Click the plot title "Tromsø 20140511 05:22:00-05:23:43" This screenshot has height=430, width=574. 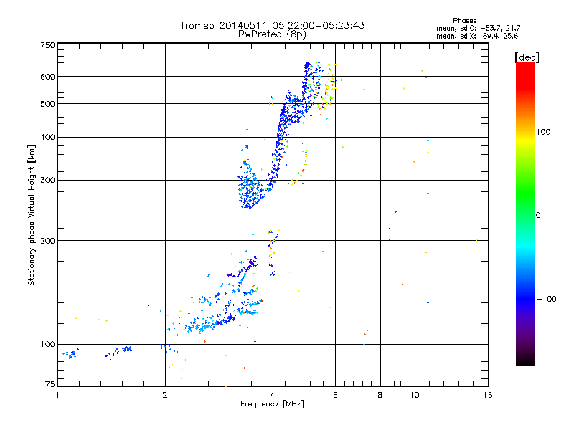click(272, 25)
